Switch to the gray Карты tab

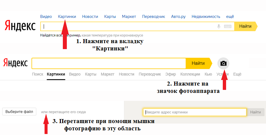[91, 74]
